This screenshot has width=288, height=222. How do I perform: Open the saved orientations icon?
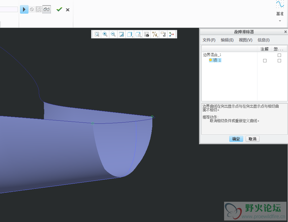[138, 34]
